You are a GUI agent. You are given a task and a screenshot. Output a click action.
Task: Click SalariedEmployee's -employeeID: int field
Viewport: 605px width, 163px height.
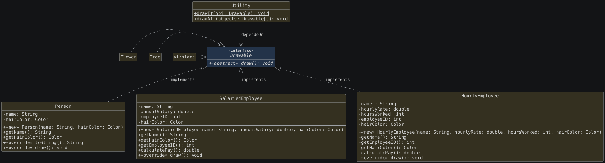click(159, 117)
